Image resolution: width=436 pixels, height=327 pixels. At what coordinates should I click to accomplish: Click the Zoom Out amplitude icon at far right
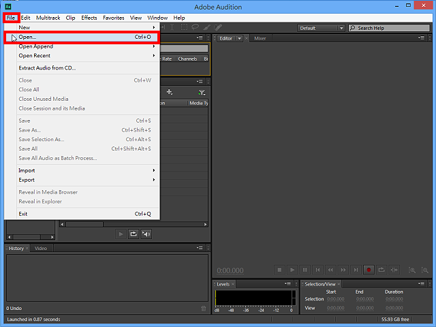tap(424, 270)
